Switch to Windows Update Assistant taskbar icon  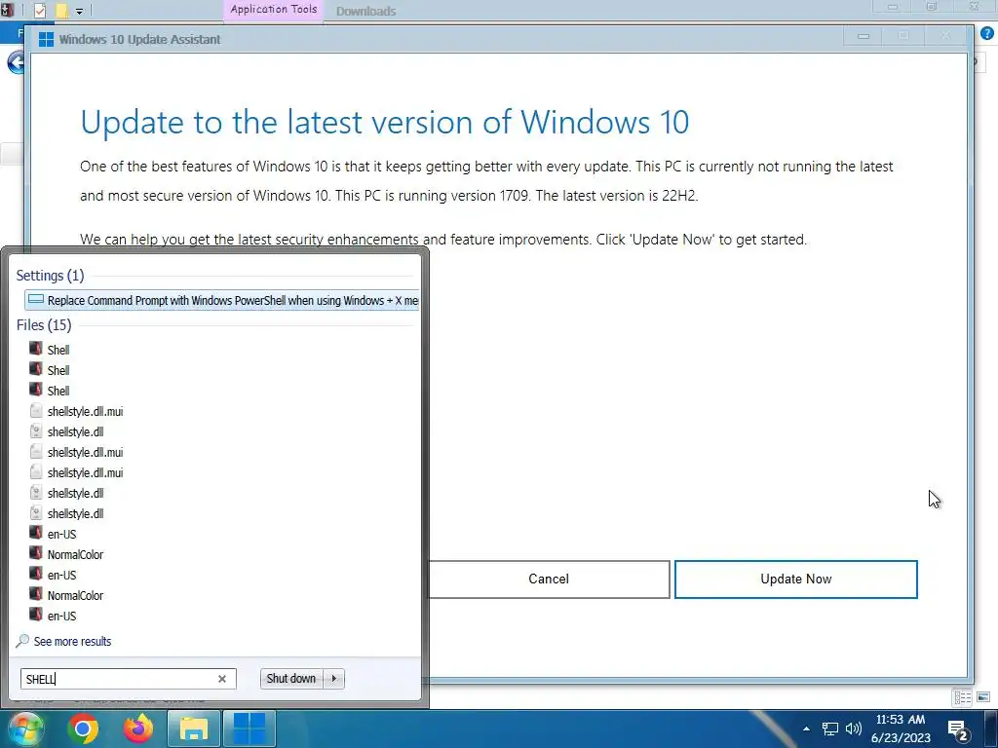point(249,729)
